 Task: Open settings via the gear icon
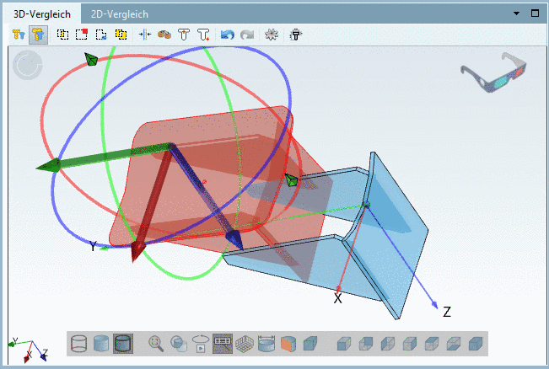[272, 35]
